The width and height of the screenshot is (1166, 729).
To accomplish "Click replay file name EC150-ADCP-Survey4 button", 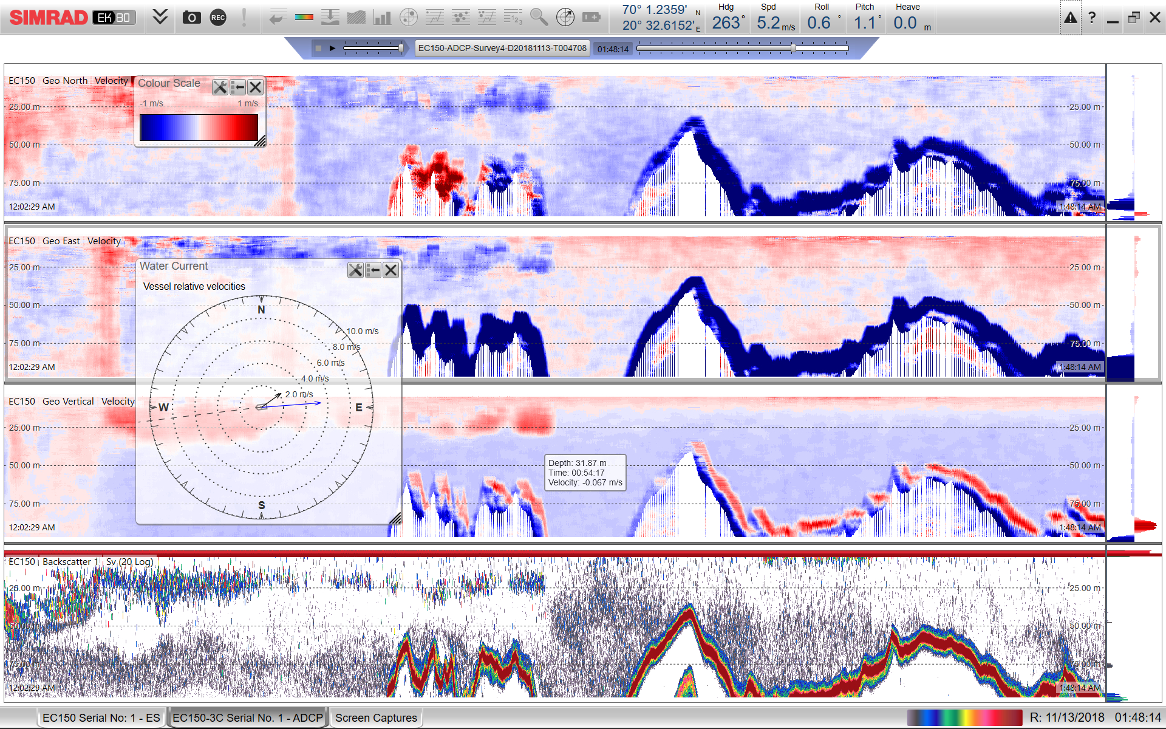I will (502, 48).
